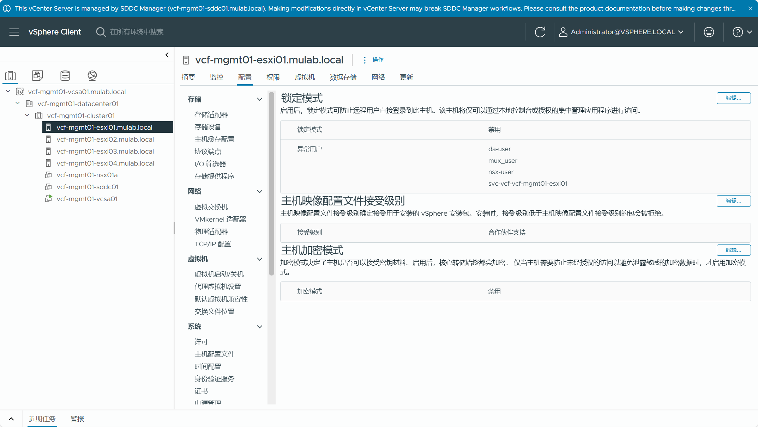
Task: Open the 更新 tab
Action: point(407,77)
